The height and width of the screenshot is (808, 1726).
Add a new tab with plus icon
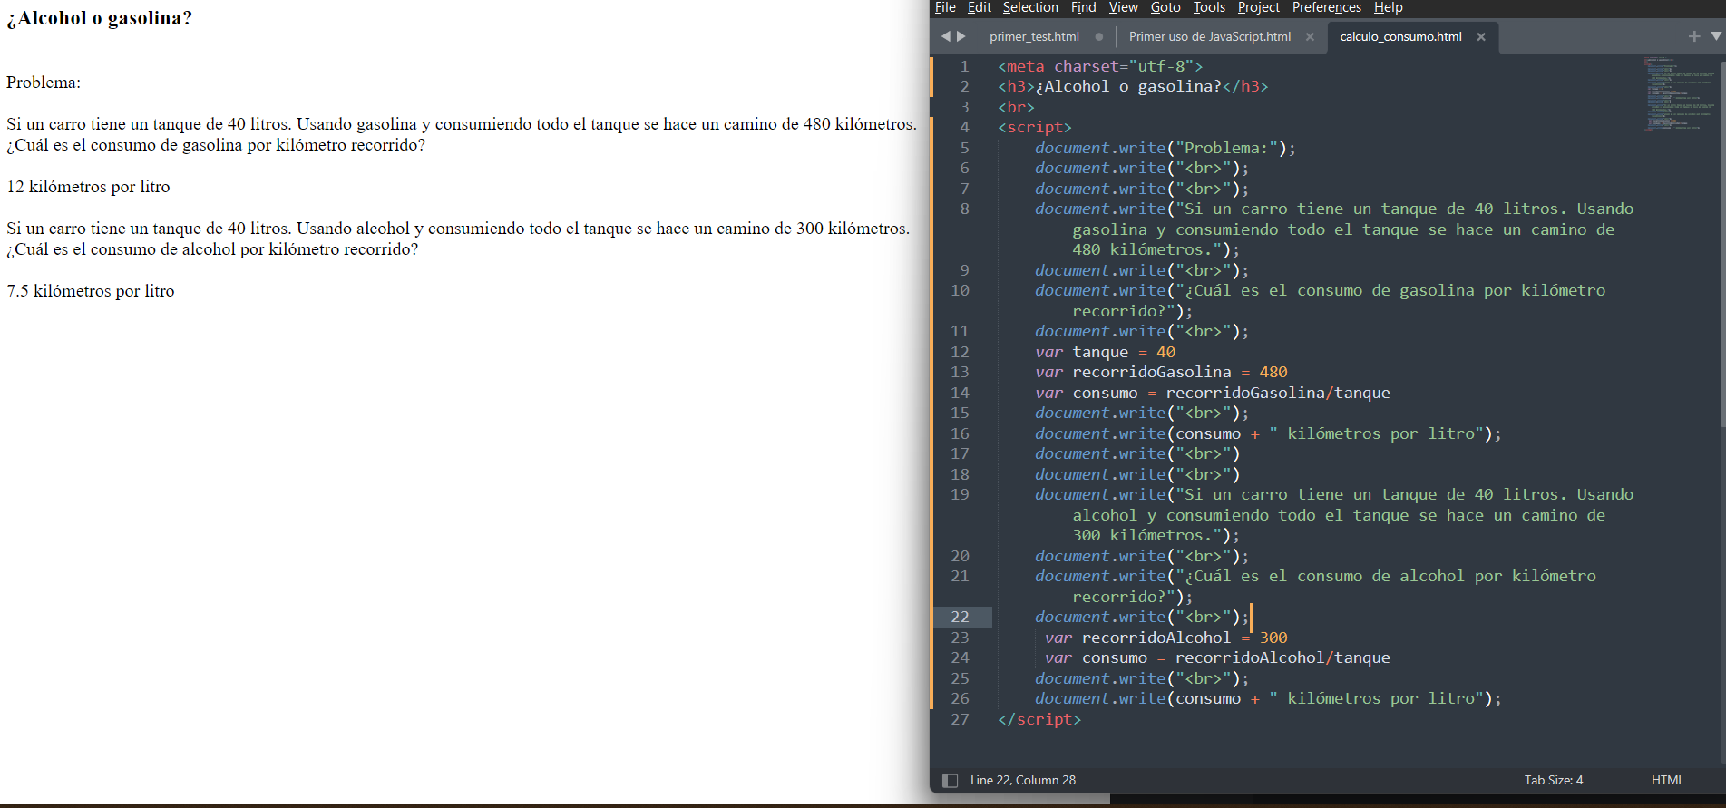(x=1693, y=36)
